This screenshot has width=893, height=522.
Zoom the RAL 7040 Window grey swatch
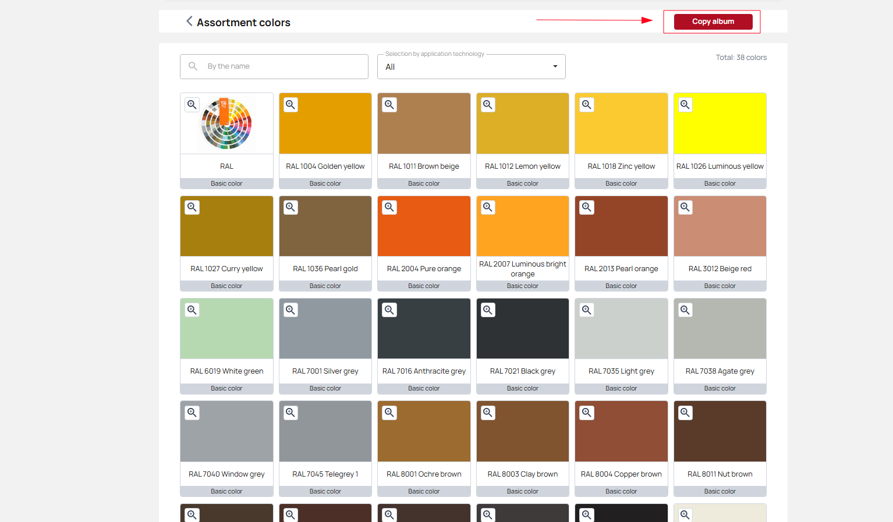click(192, 413)
